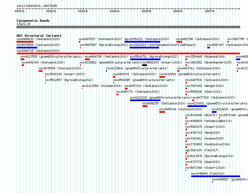Click nsv5506751 (ByrskaBishop2022) label

154,57
